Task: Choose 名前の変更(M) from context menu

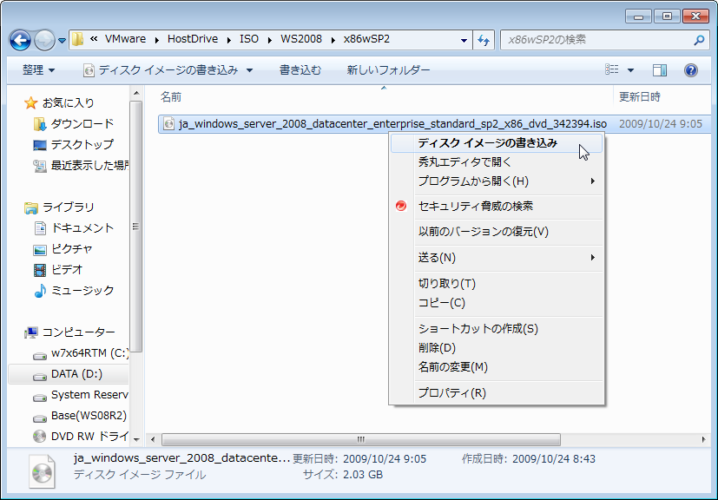Action: (497, 367)
